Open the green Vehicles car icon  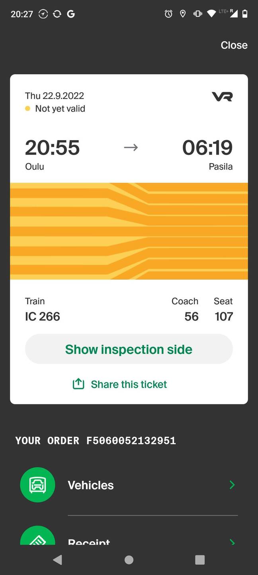(37, 485)
